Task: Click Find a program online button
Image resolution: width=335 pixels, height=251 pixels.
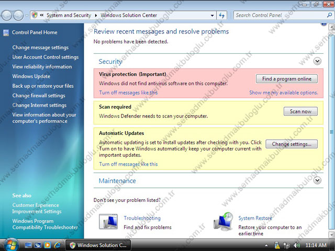Action: point(287,79)
